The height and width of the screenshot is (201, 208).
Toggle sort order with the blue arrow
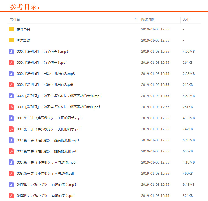tap(136, 19)
